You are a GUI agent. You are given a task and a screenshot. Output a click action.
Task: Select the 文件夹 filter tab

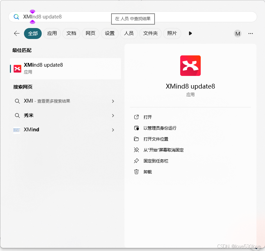point(150,34)
